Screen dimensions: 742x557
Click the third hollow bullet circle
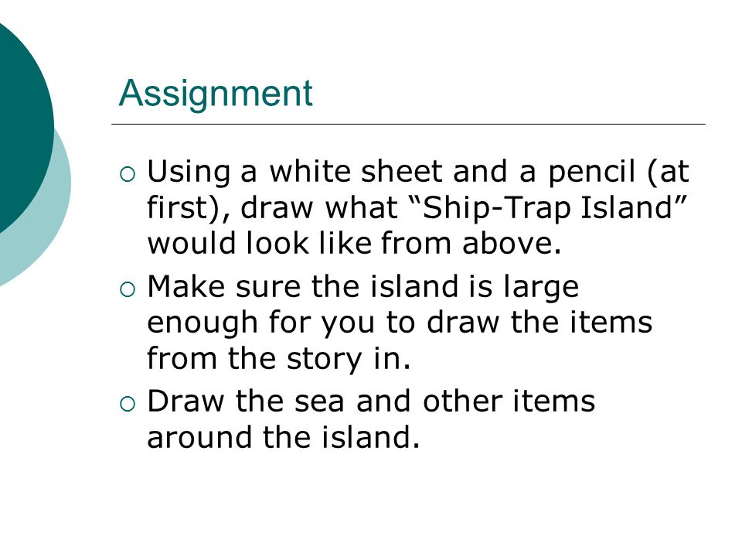[128, 404]
